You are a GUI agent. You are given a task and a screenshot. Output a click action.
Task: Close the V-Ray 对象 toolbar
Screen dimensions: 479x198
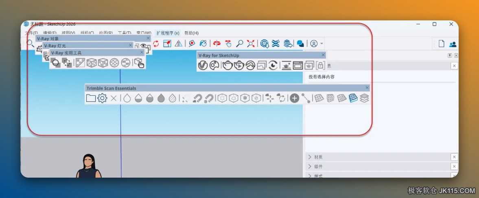pos(148,38)
